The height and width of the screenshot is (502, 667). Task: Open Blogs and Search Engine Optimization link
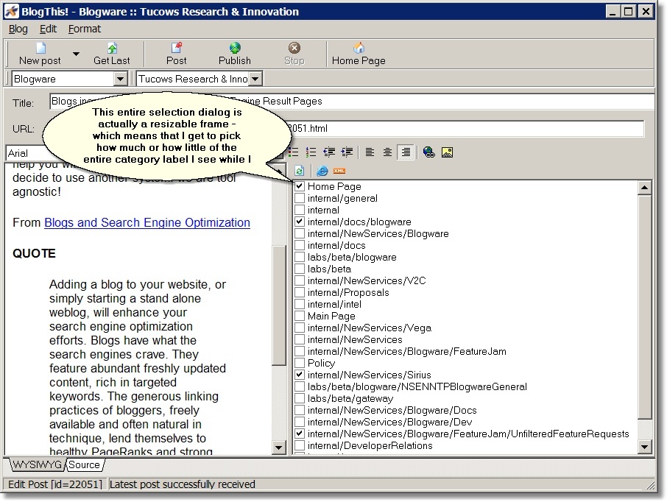[147, 222]
